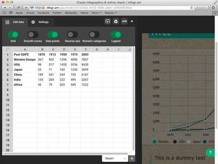The image size is (218, 164).
Task: Select the India row label cell
Action: [x=25, y=80]
